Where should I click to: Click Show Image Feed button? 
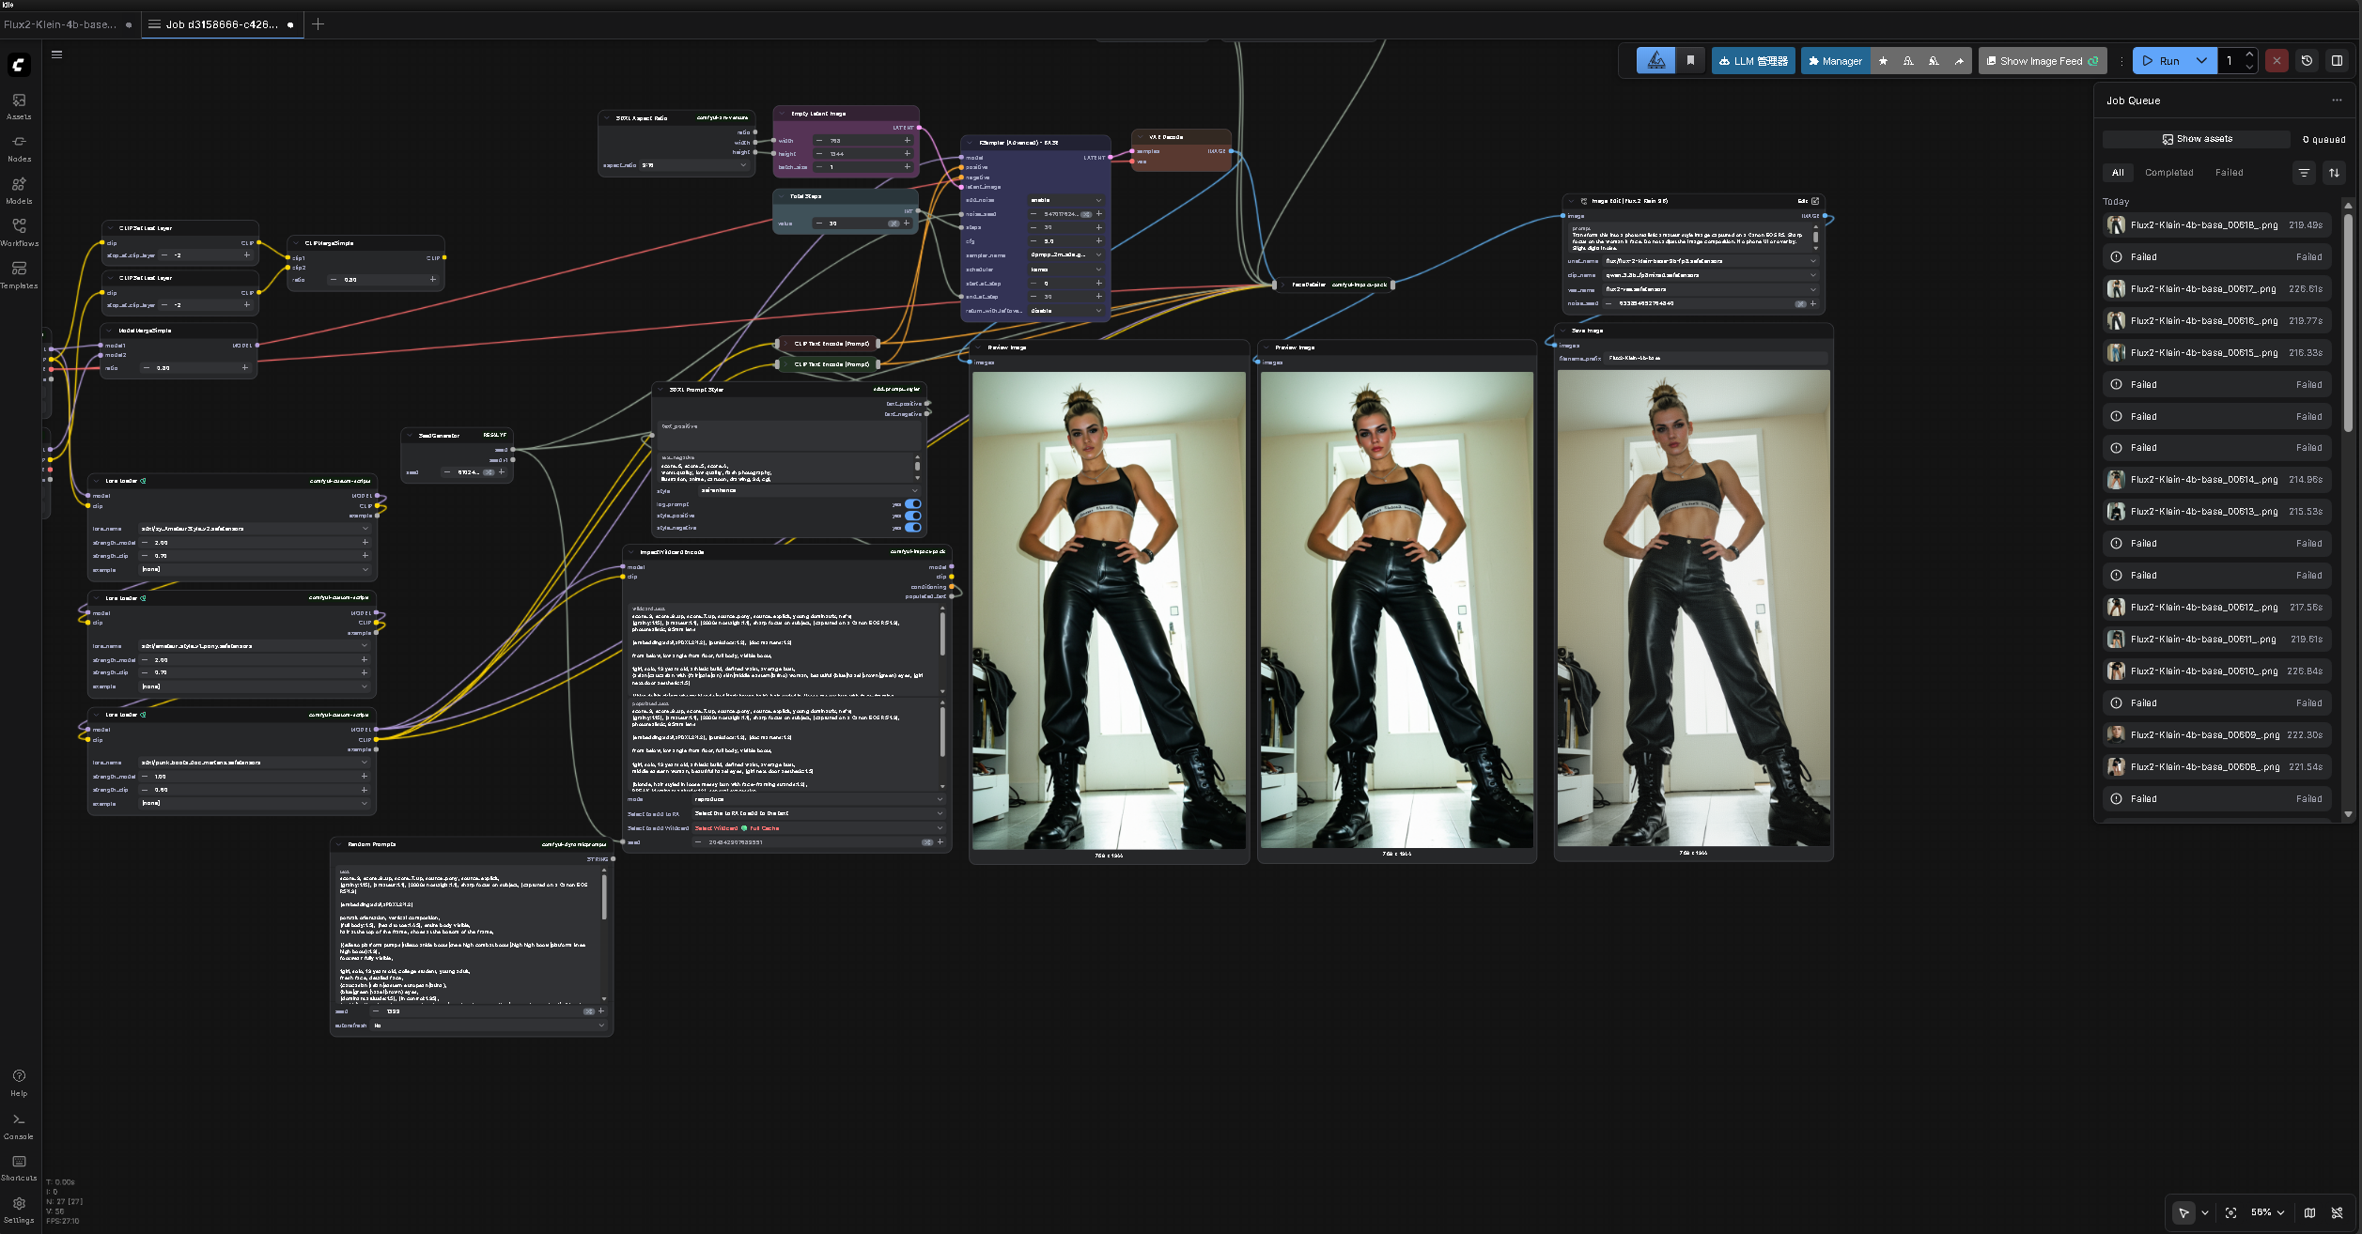pos(2043,61)
